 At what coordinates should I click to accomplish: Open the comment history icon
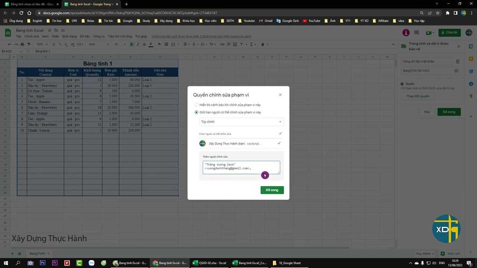(416, 33)
